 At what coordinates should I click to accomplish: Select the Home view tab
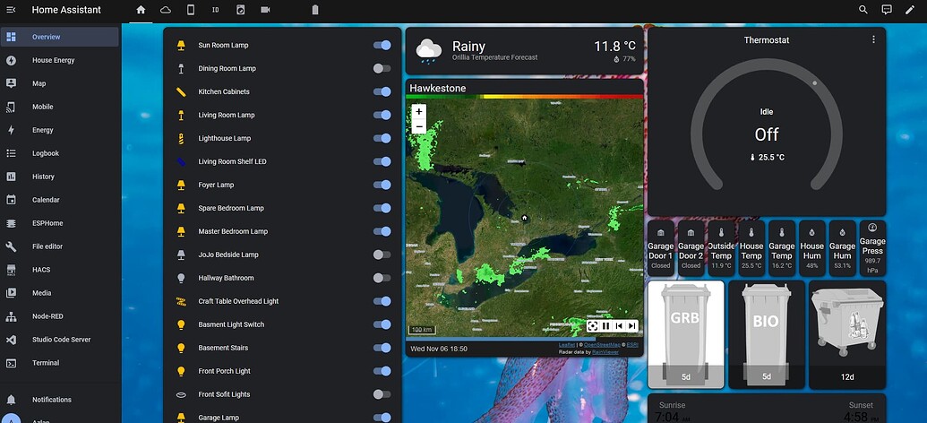pyautogui.click(x=141, y=10)
